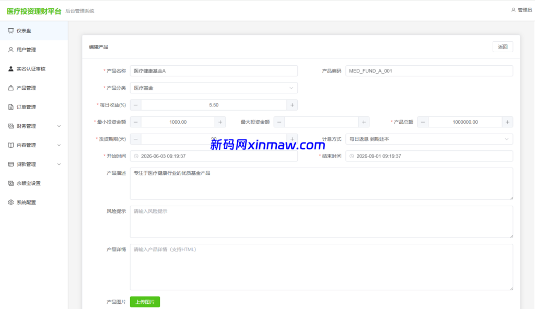This screenshot has height=309, width=535.
Task: Click the 产品管理 bag icon
Action: point(11,88)
